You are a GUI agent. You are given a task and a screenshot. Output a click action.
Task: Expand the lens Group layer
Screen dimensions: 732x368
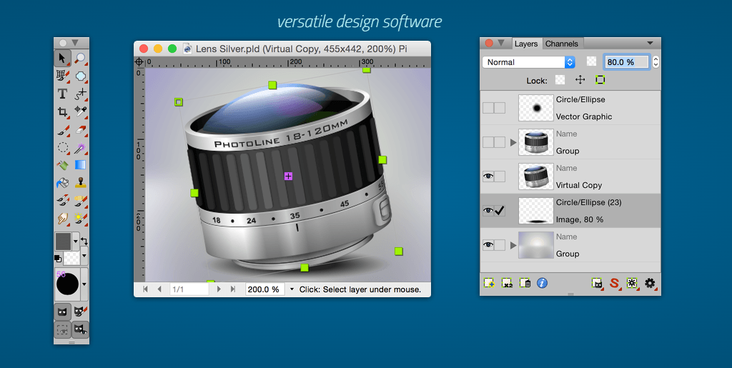pos(513,142)
